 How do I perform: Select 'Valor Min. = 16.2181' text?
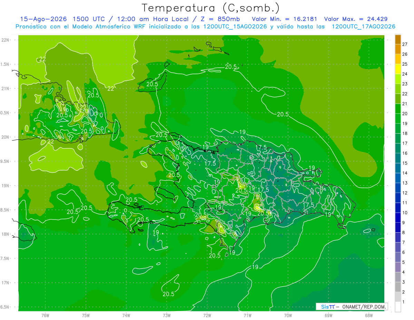pyautogui.click(x=284, y=19)
